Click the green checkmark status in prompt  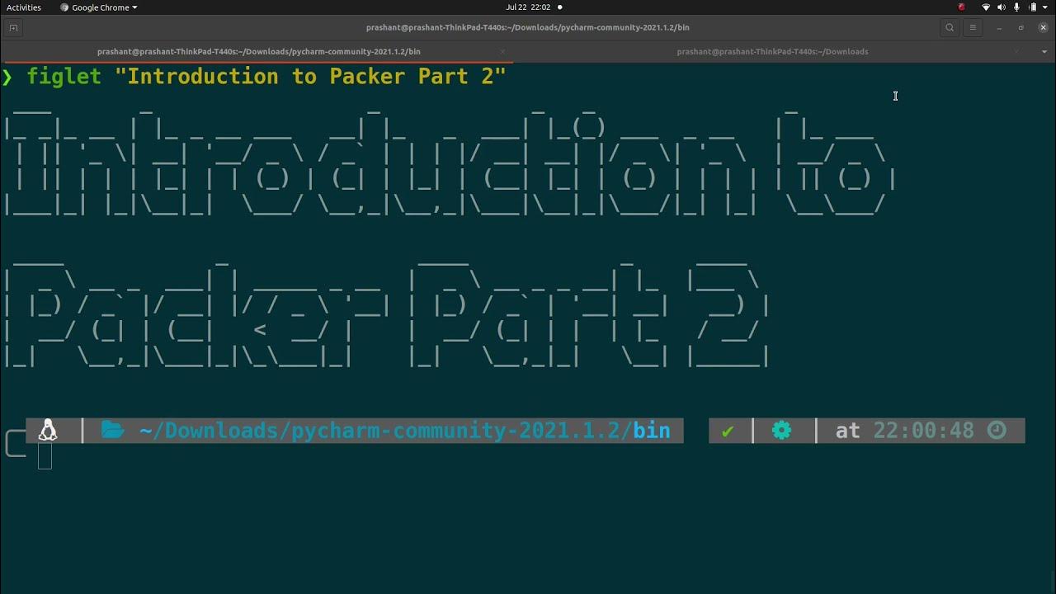tap(728, 431)
